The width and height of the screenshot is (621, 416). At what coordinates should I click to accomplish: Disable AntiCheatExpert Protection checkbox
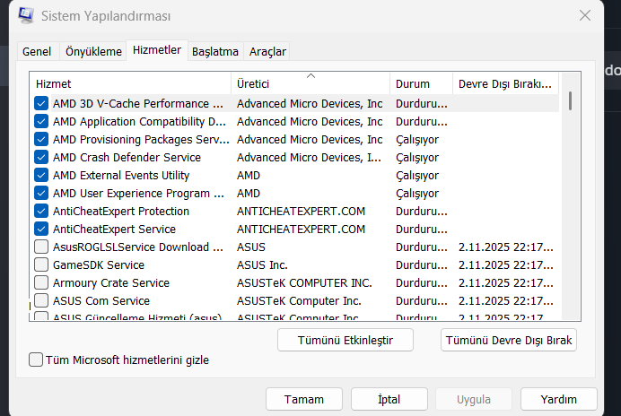click(x=41, y=211)
